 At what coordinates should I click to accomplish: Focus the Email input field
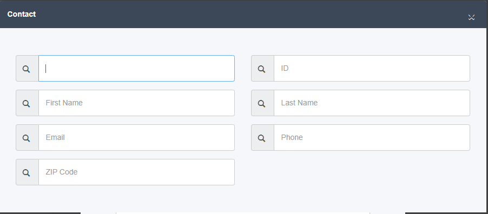(x=137, y=137)
